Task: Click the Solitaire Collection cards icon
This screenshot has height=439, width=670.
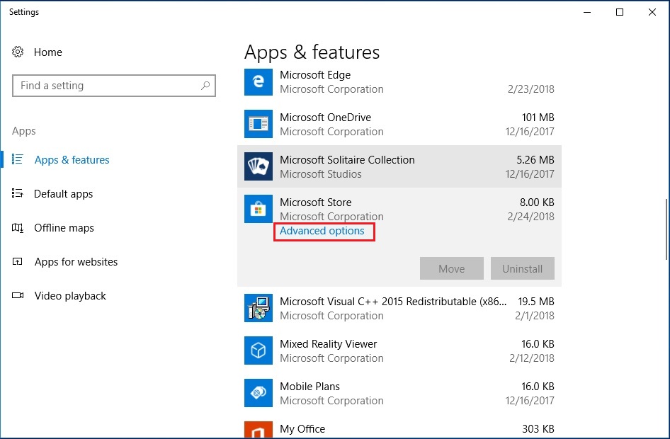Action: click(258, 166)
